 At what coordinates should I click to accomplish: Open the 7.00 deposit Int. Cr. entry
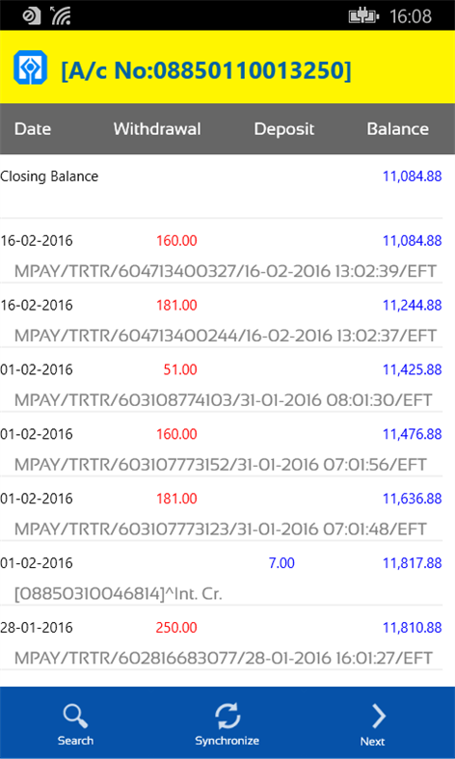(221, 573)
